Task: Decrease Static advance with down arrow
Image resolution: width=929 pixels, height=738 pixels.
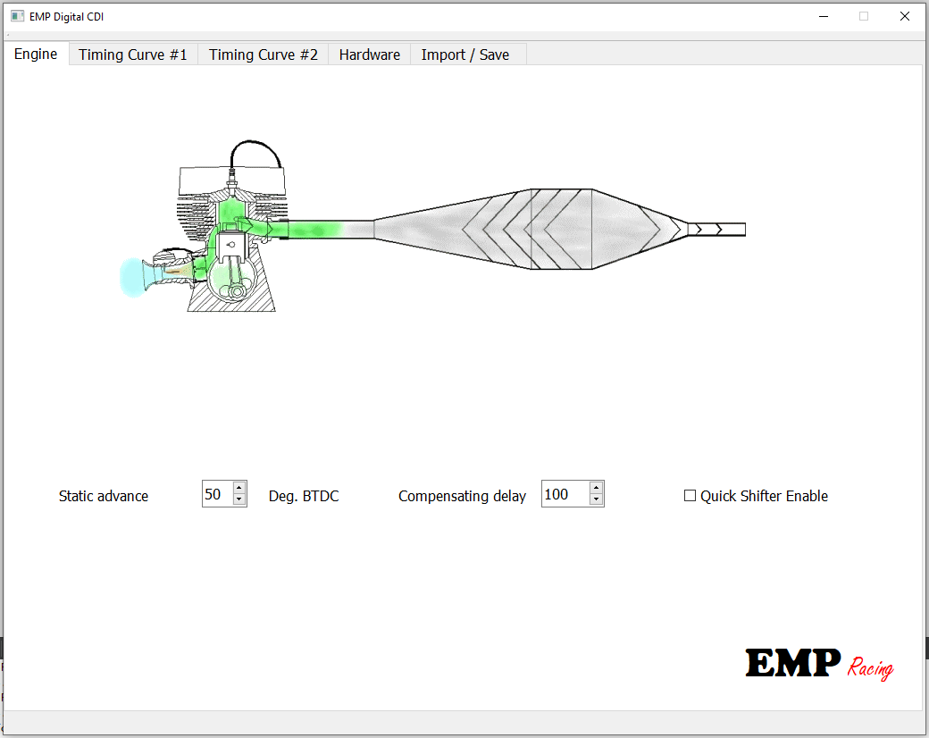Action: click(239, 499)
